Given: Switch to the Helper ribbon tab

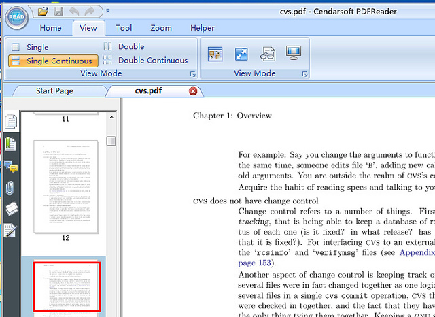Looking at the screenshot, I should pyautogui.click(x=203, y=28).
